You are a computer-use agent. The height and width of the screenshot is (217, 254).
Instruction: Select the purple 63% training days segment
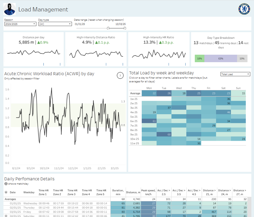221,58
